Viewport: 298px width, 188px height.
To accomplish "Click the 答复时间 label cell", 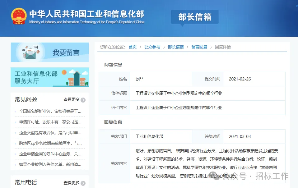I will pos(208,136).
